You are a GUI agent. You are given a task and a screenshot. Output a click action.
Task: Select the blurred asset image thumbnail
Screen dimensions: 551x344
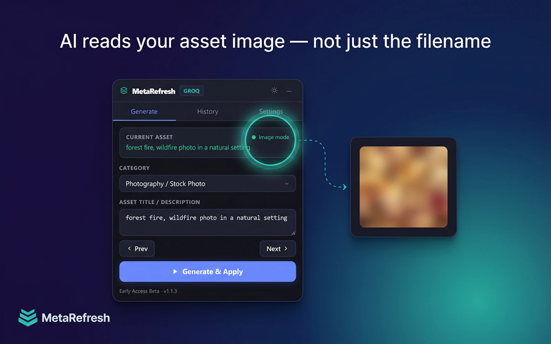(x=404, y=187)
